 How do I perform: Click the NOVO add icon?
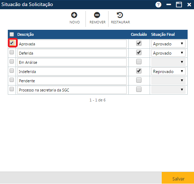pyautogui.click(x=74, y=15)
